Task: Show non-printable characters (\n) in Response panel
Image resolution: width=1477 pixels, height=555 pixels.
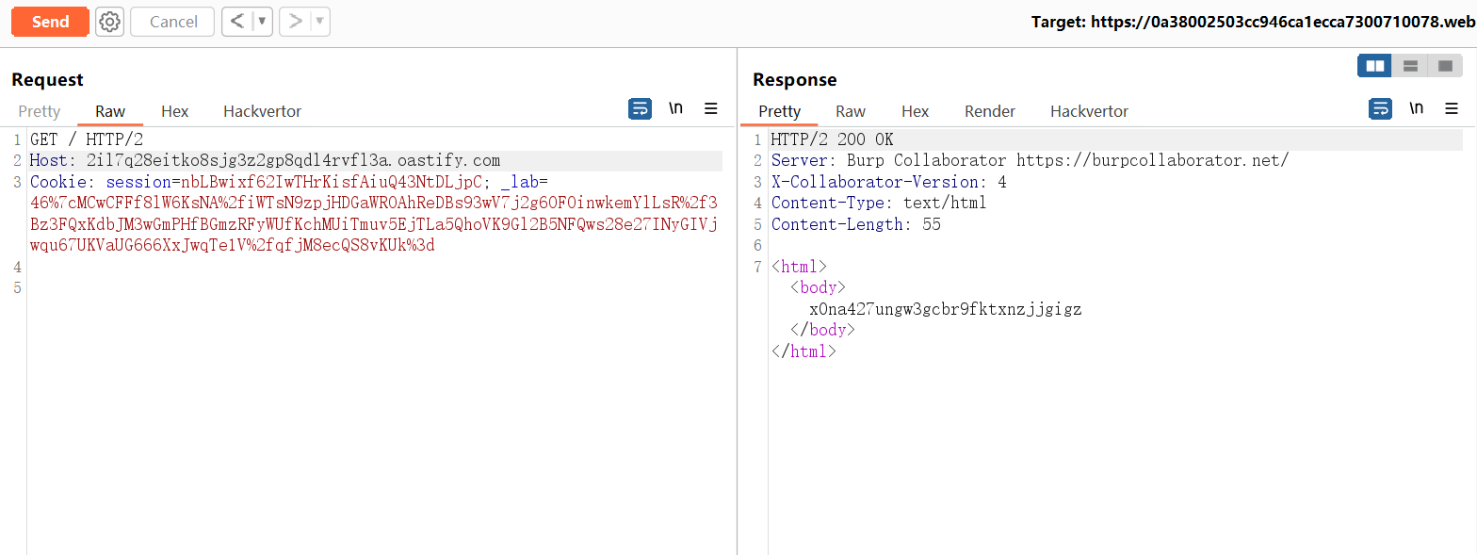Action: click(1416, 108)
